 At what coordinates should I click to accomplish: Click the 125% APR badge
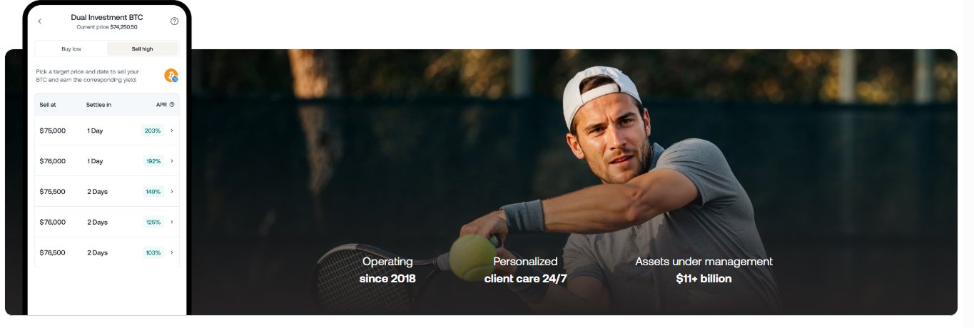[153, 222]
